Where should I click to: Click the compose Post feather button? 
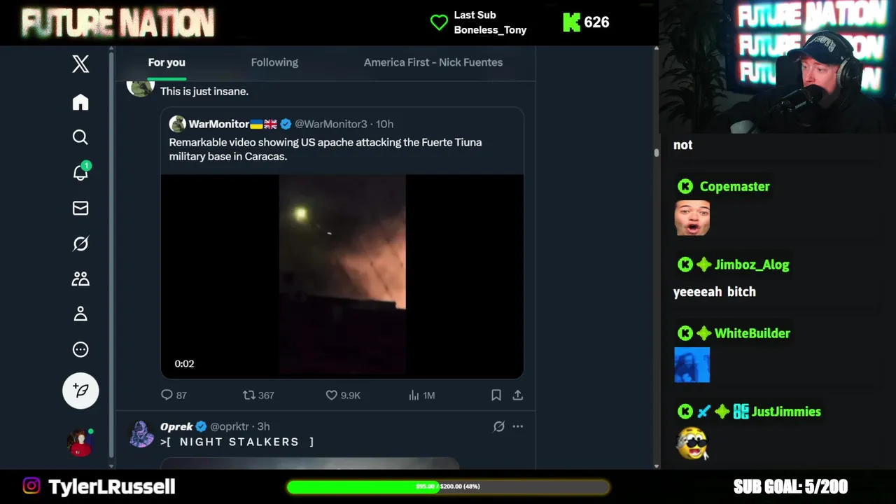click(x=80, y=391)
